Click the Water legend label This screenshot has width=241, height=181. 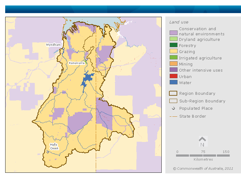click(185, 83)
